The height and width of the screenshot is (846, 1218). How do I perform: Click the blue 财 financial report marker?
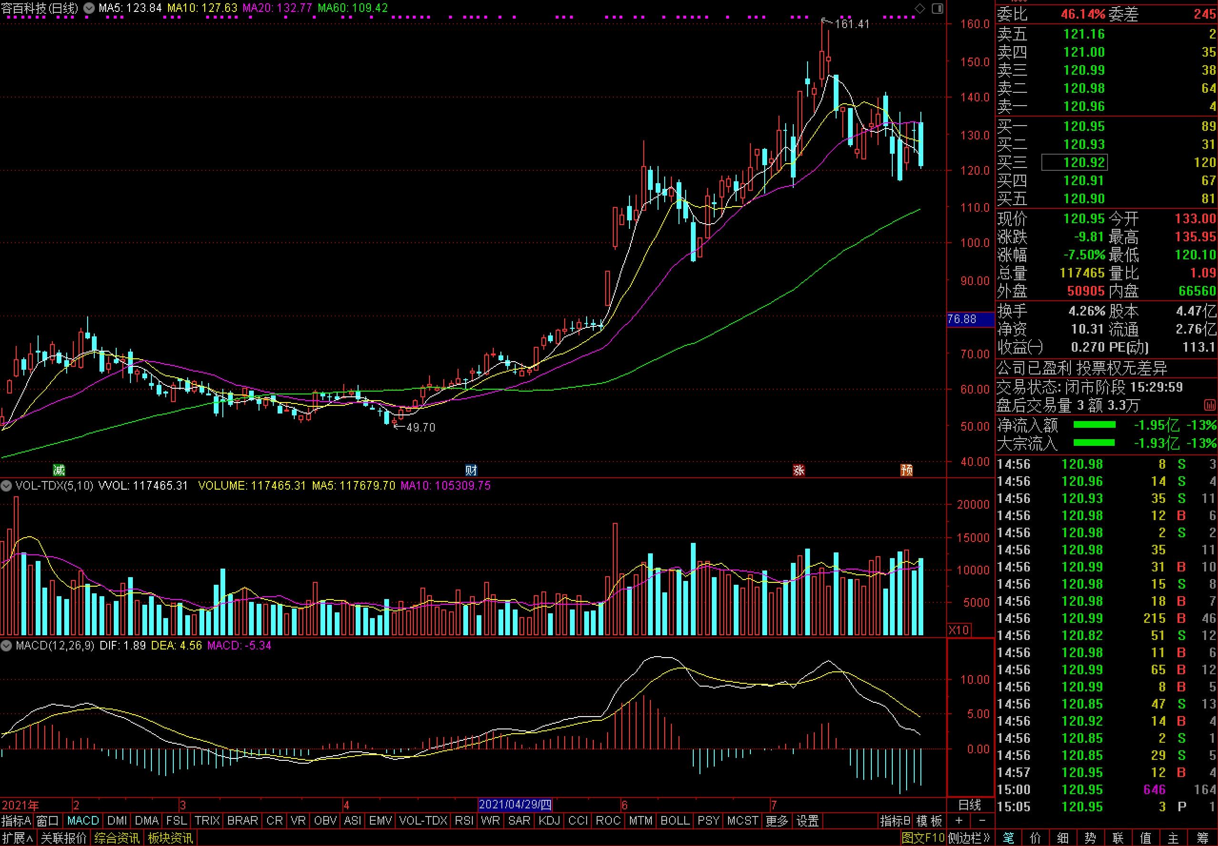pos(470,470)
